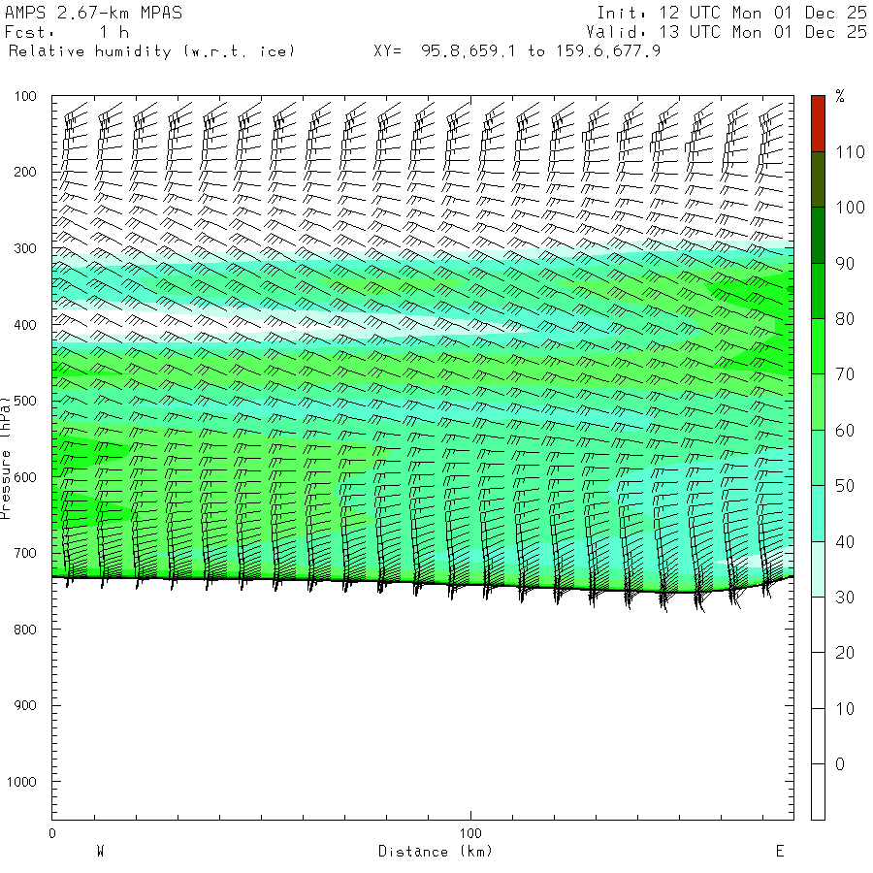Click the '%' unit label above the colorbar
Image resolution: width=873 pixels, height=873 pixels.
[840, 96]
